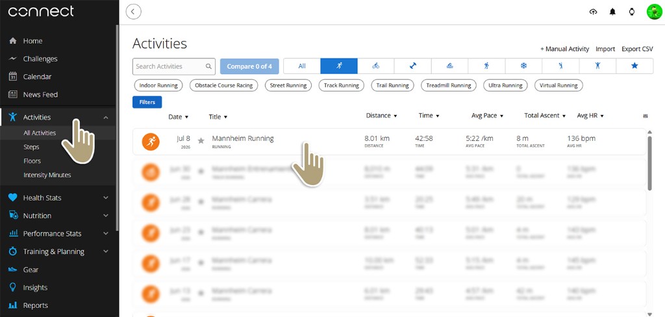The image size is (665, 317).
Task: Select the Hiking activity type tab
Action: 486,66
